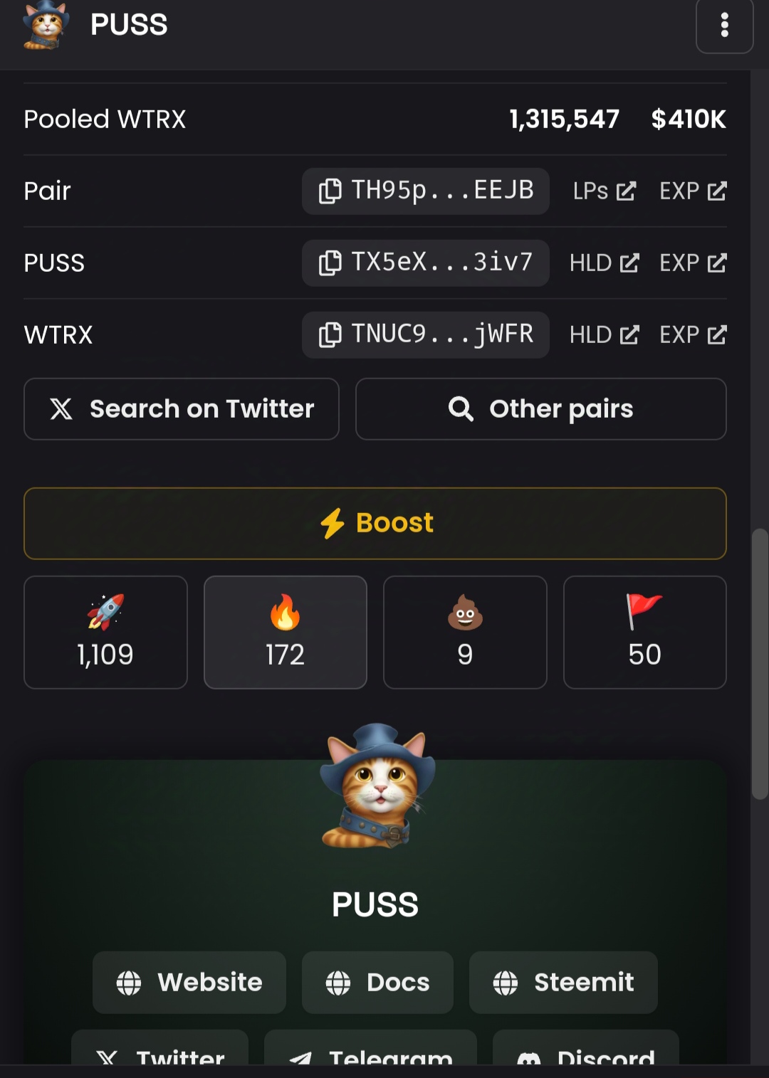Boost the PUSS token
769x1078 pixels.
375,523
